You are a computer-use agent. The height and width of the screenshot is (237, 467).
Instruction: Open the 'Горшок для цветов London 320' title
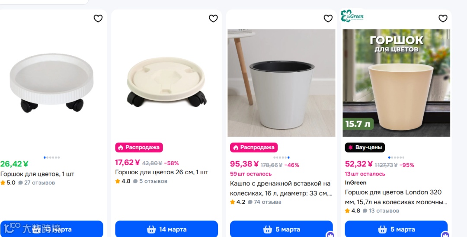396,197
